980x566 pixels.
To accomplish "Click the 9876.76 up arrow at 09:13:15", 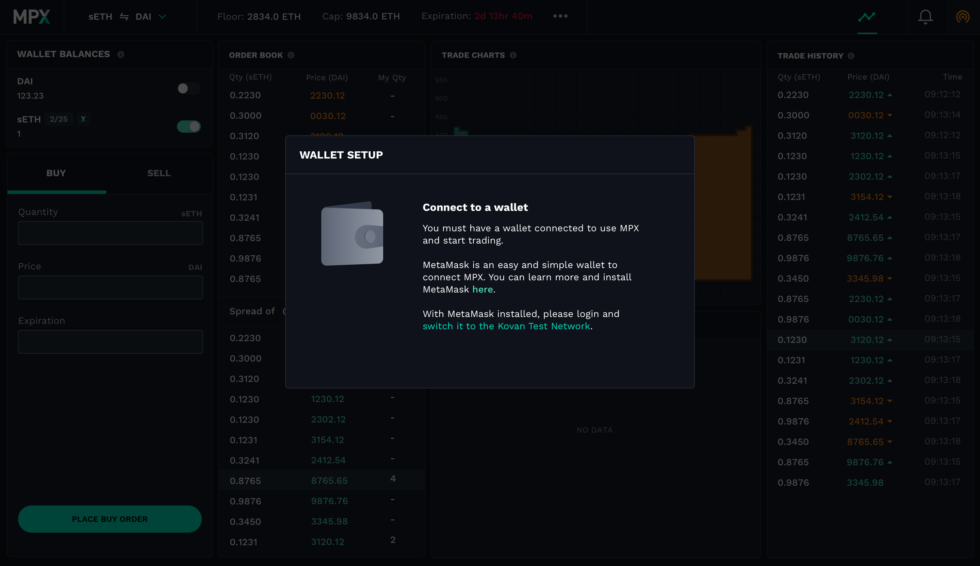I will 890,462.
